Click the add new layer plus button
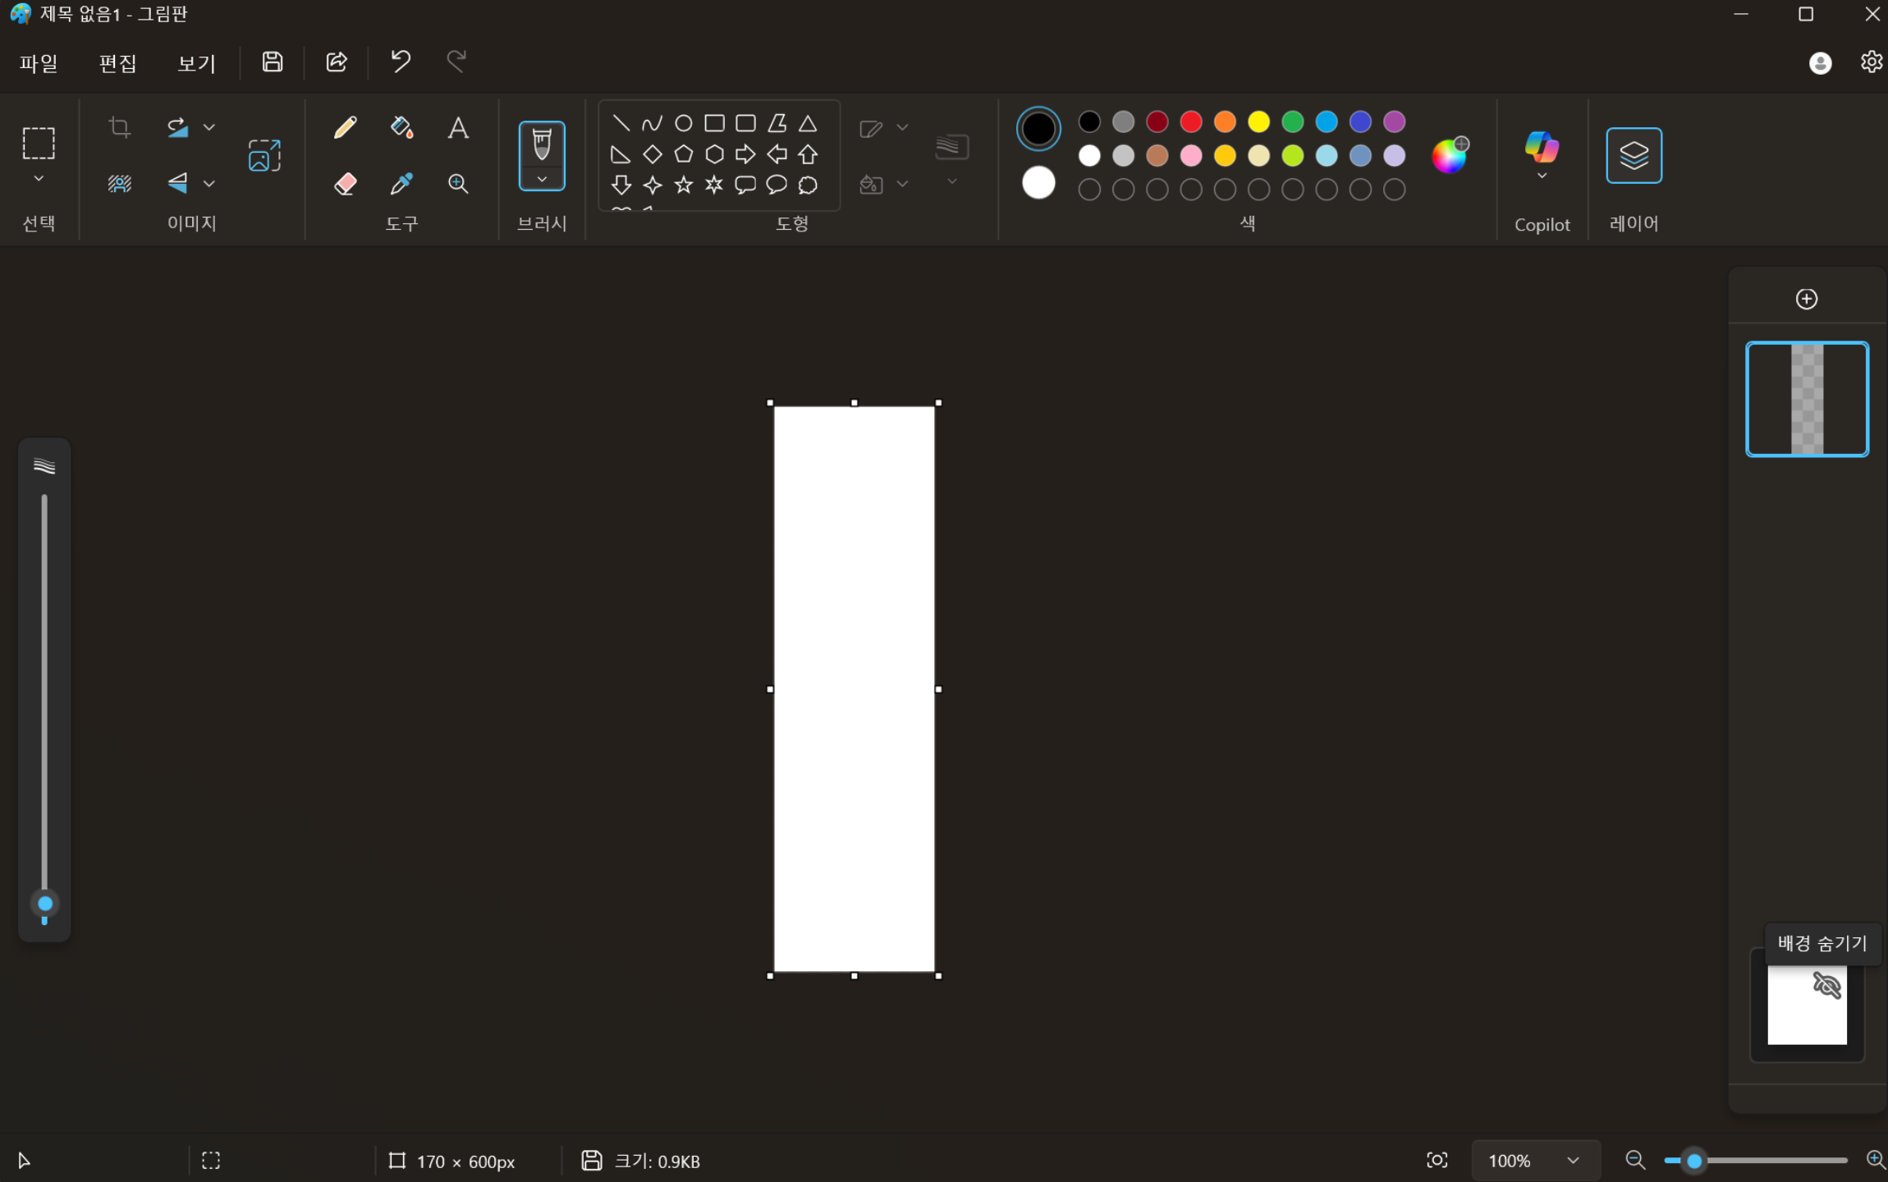The image size is (1888, 1182). click(1806, 299)
